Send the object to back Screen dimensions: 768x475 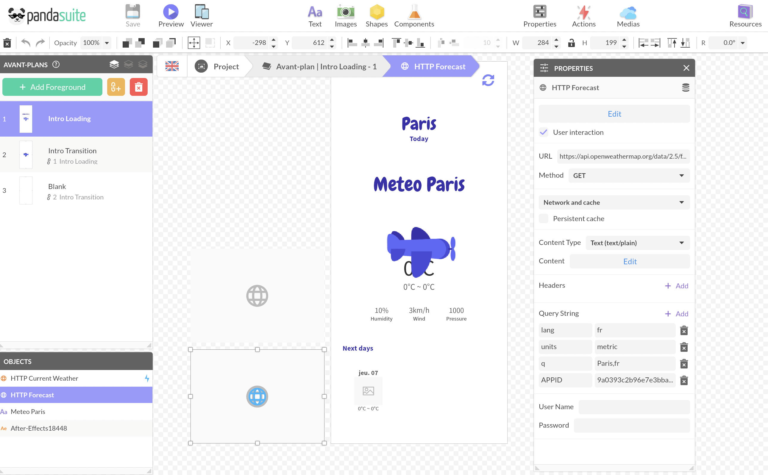coord(171,43)
